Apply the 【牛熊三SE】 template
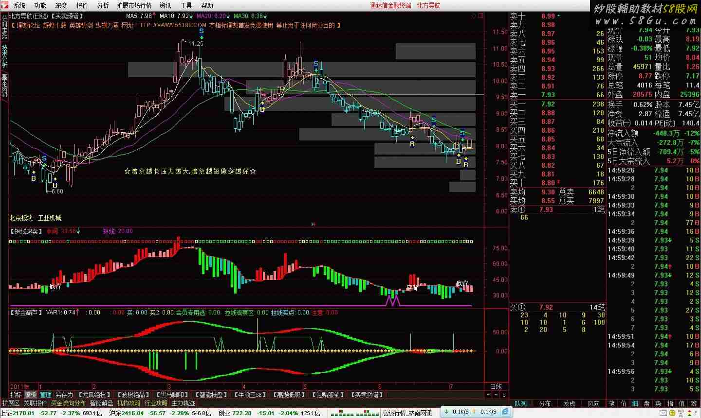Screen dimensions: 701x418 tap(250, 395)
